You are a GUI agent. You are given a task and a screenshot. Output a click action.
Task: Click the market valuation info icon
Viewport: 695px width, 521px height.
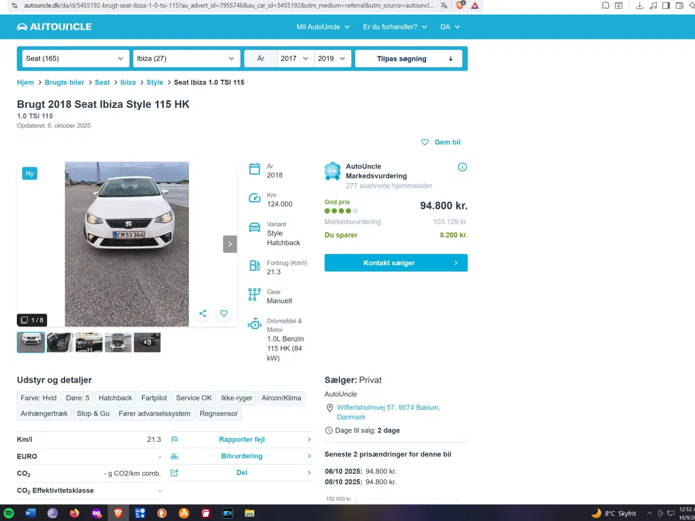(x=462, y=167)
